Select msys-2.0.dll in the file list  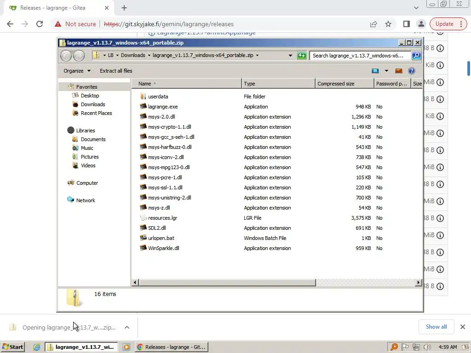161,117
